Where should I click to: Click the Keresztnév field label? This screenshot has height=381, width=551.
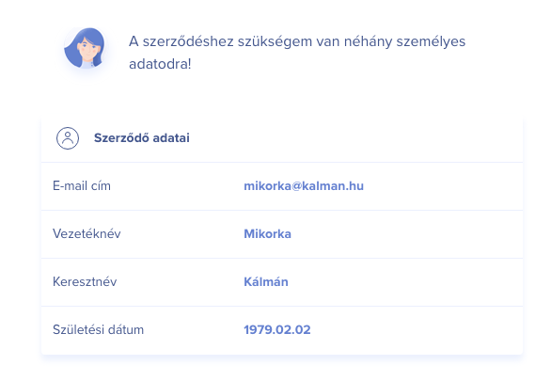(x=85, y=281)
